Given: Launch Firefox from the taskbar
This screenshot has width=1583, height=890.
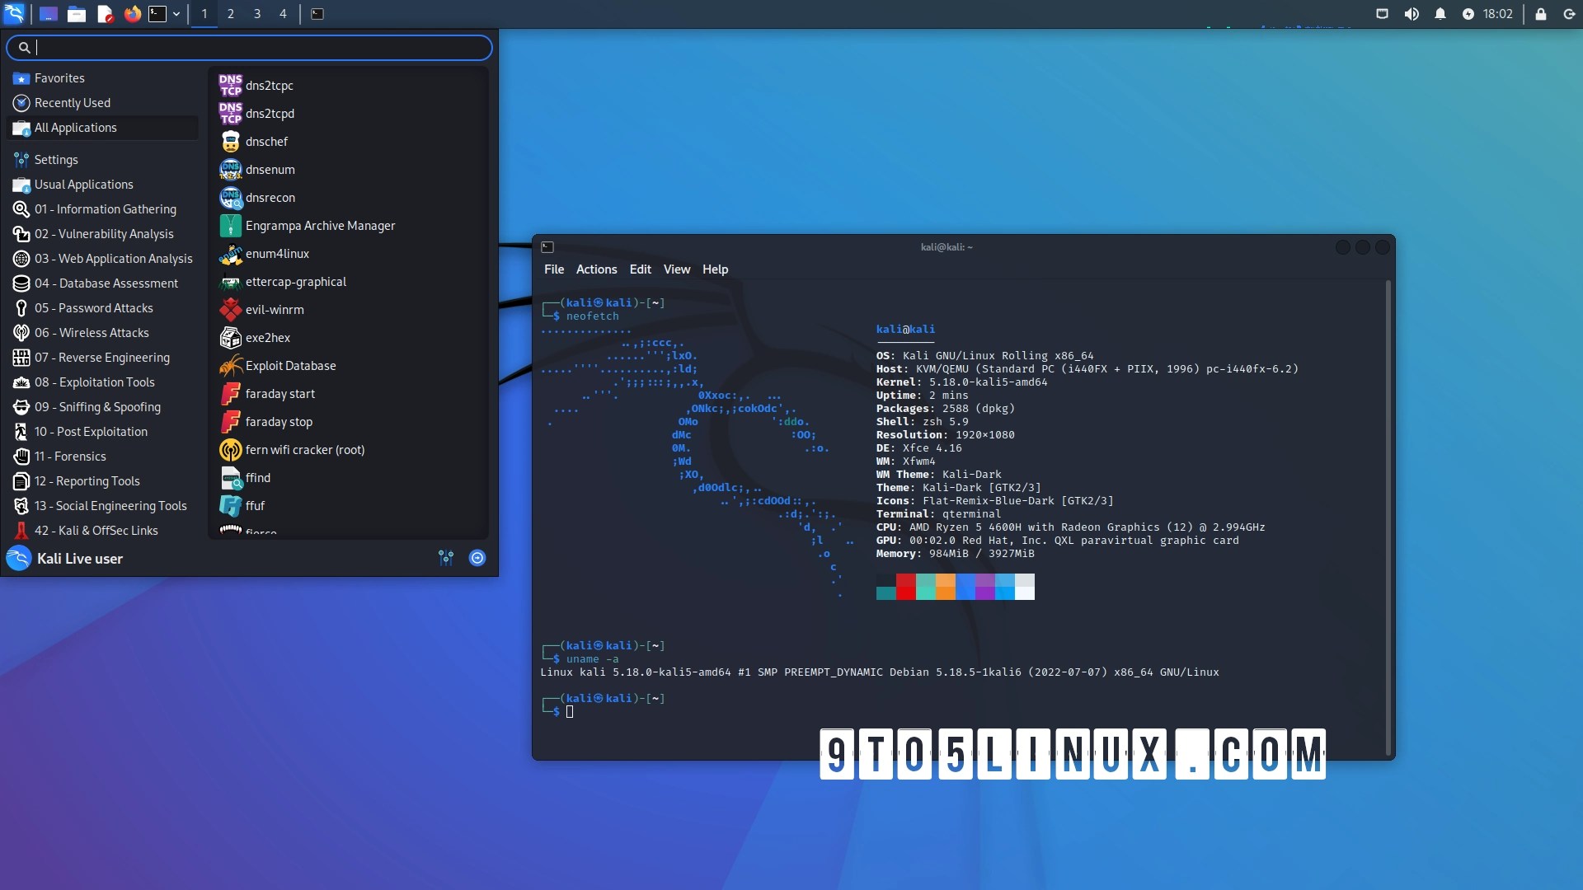Looking at the screenshot, I should click(x=132, y=13).
